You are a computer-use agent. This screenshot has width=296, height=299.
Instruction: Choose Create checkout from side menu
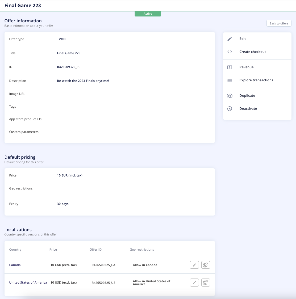click(252, 52)
